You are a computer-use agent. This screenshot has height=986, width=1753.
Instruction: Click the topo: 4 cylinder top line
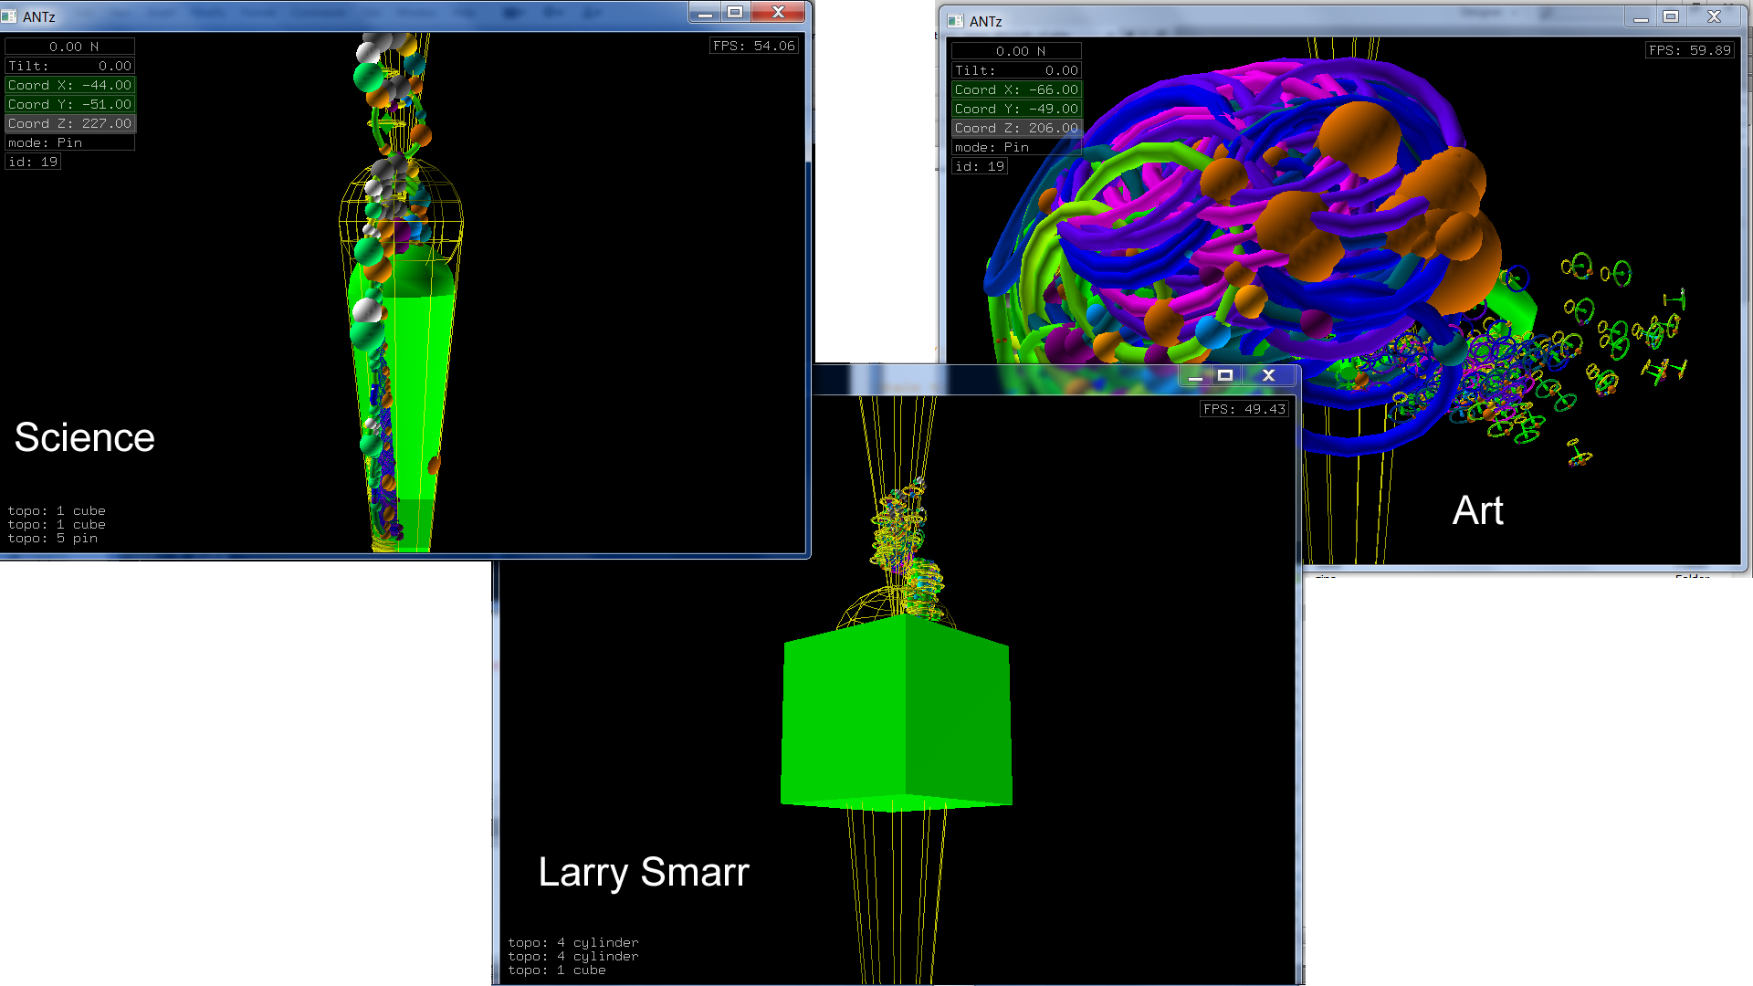click(x=573, y=942)
